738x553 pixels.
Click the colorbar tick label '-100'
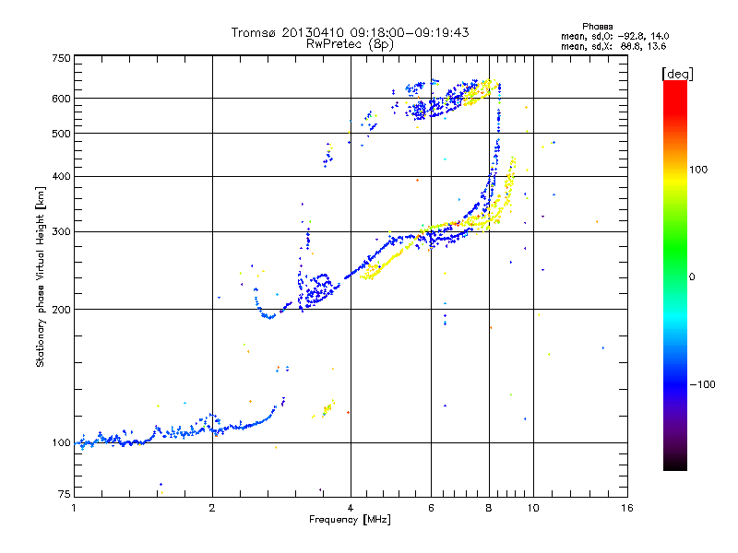click(x=702, y=384)
